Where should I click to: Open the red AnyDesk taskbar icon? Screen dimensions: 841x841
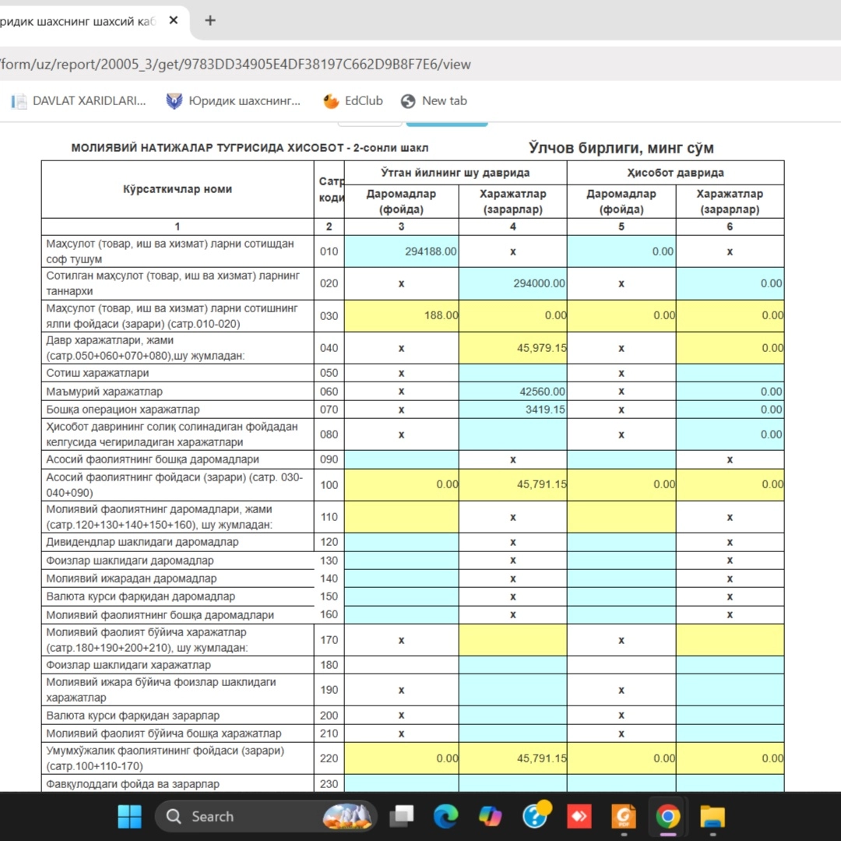pyautogui.click(x=579, y=816)
